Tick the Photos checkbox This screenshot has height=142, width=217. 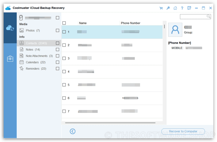coord(57,30)
